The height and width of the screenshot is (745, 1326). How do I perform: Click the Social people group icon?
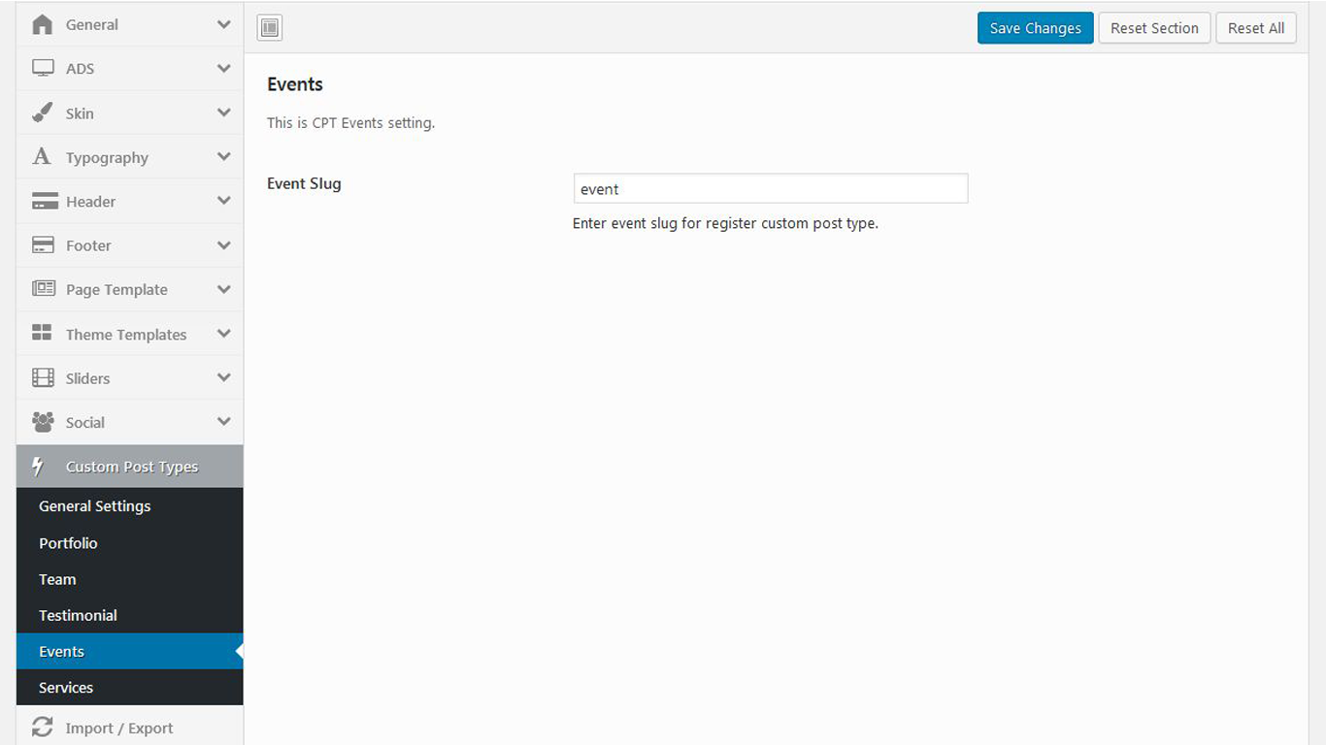(x=43, y=422)
